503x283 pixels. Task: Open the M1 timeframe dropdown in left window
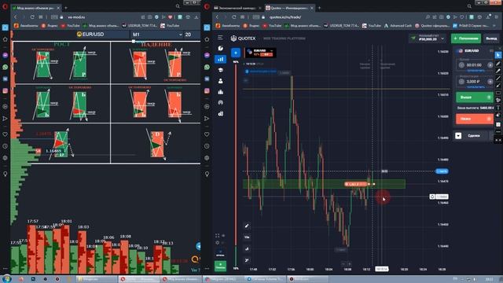point(157,35)
